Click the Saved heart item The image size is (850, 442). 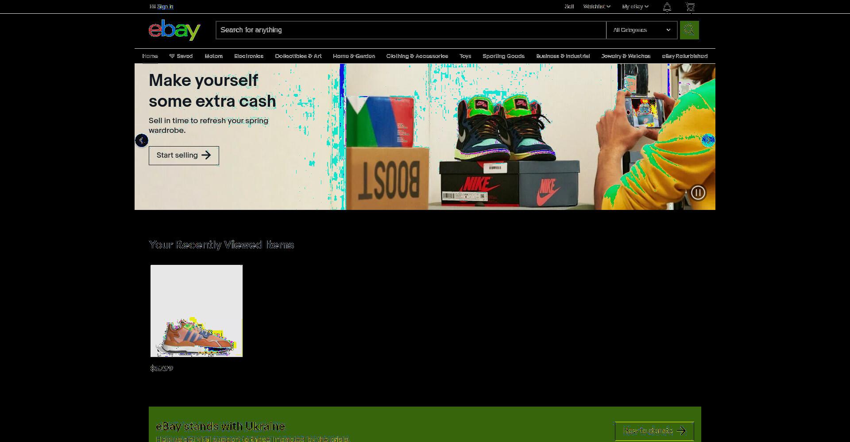pyautogui.click(x=181, y=56)
